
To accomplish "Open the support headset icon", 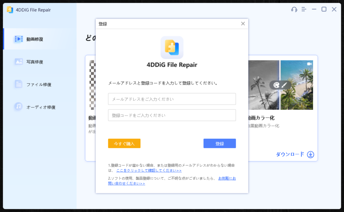I will pos(294,9).
